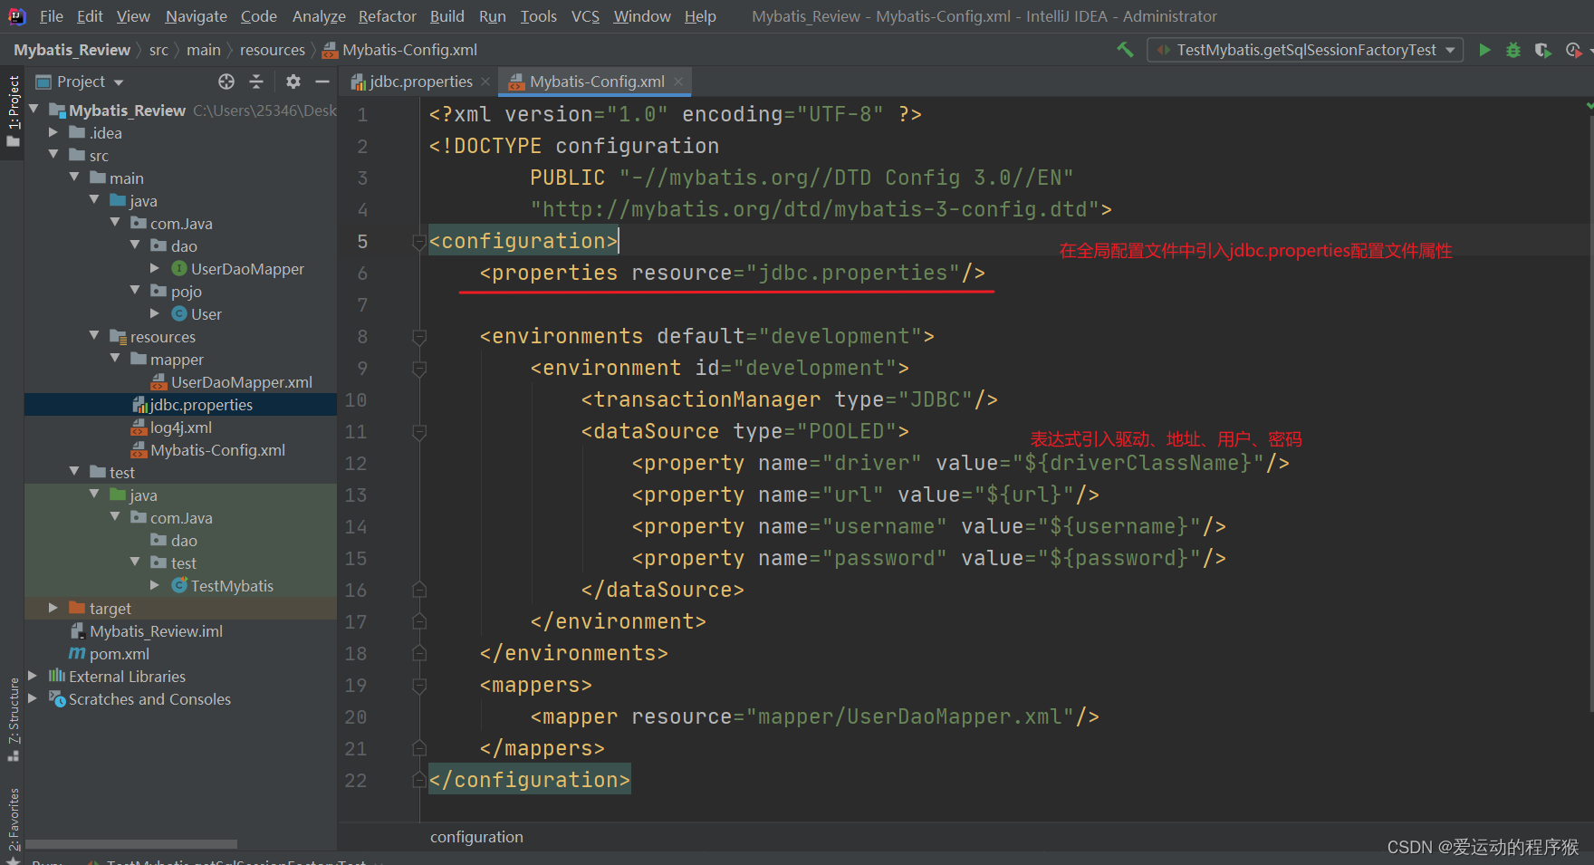Open the Project tool window side tab
The width and height of the screenshot is (1594, 865).
click(13, 113)
